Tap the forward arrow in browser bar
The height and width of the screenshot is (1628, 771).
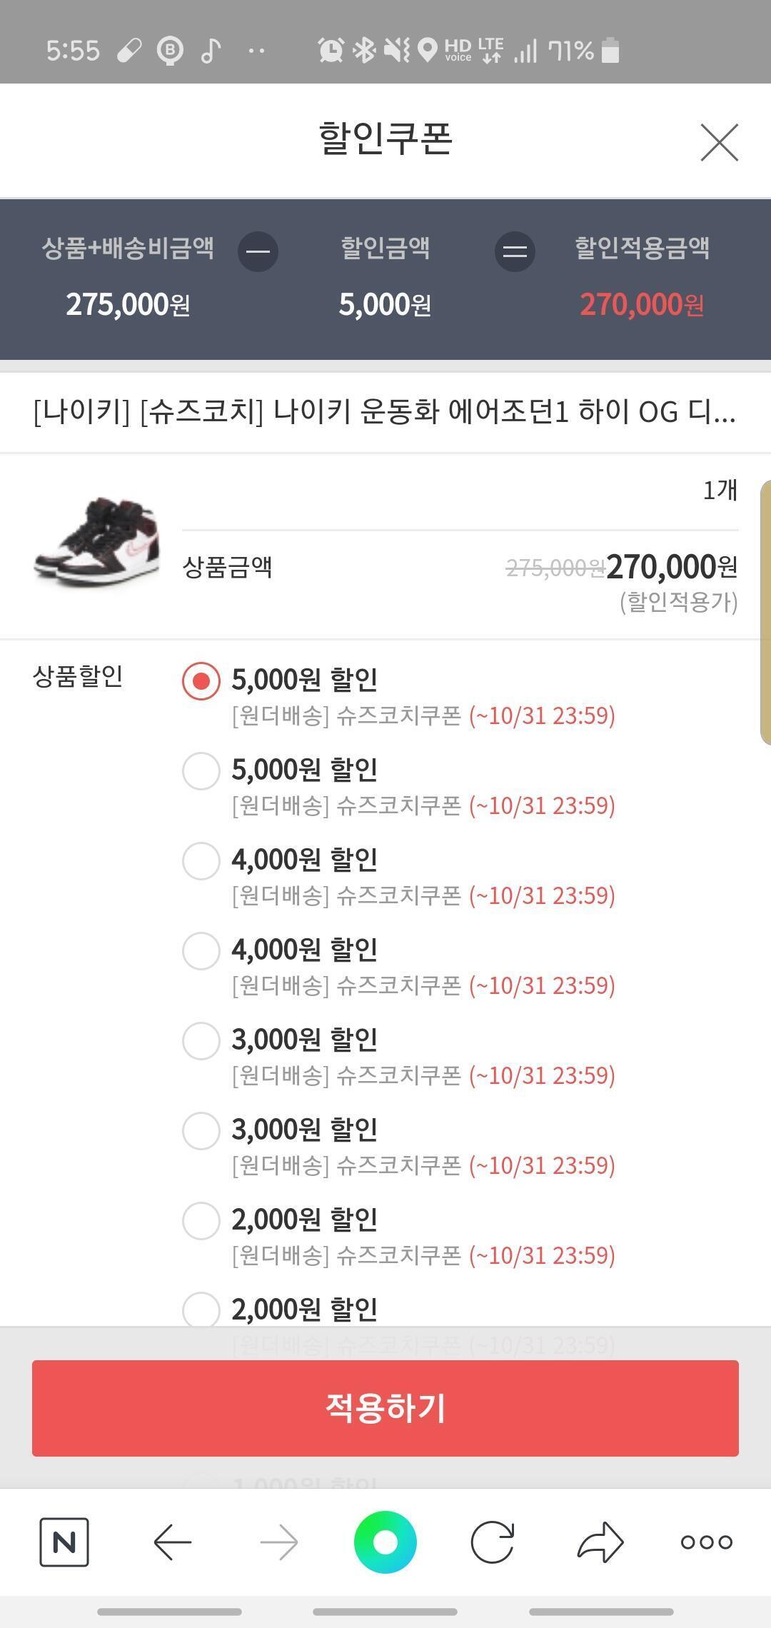click(279, 1542)
